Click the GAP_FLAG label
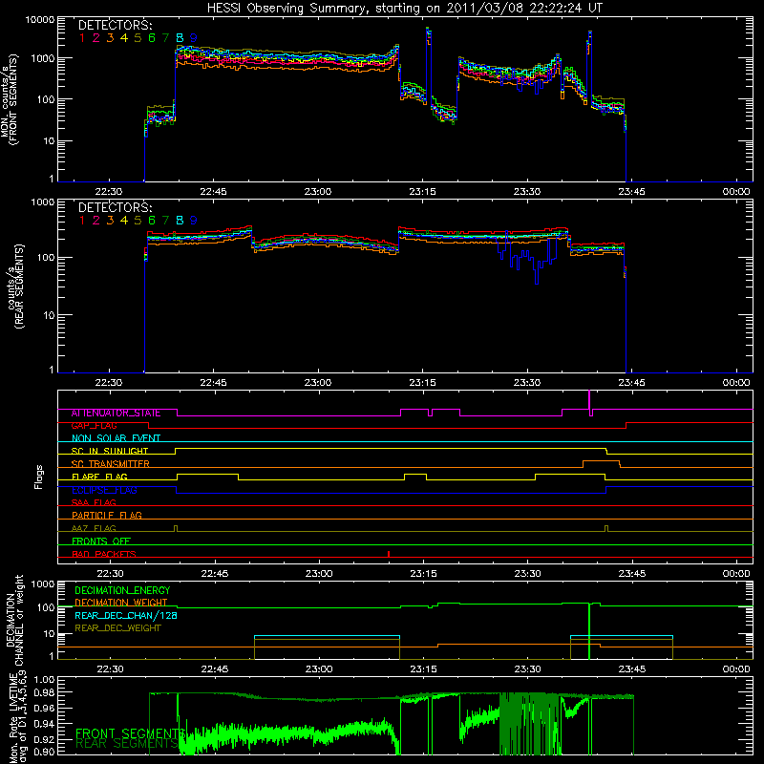The width and height of the screenshot is (764, 764). click(94, 426)
